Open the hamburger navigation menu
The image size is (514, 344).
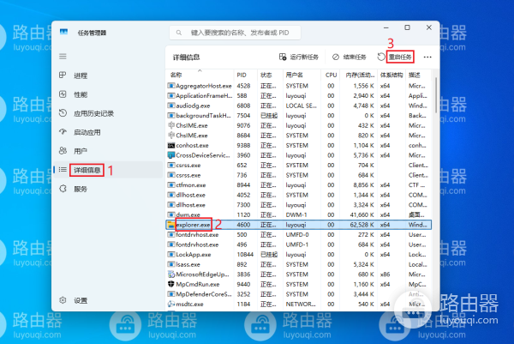pyautogui.click(x=63, y=57)
